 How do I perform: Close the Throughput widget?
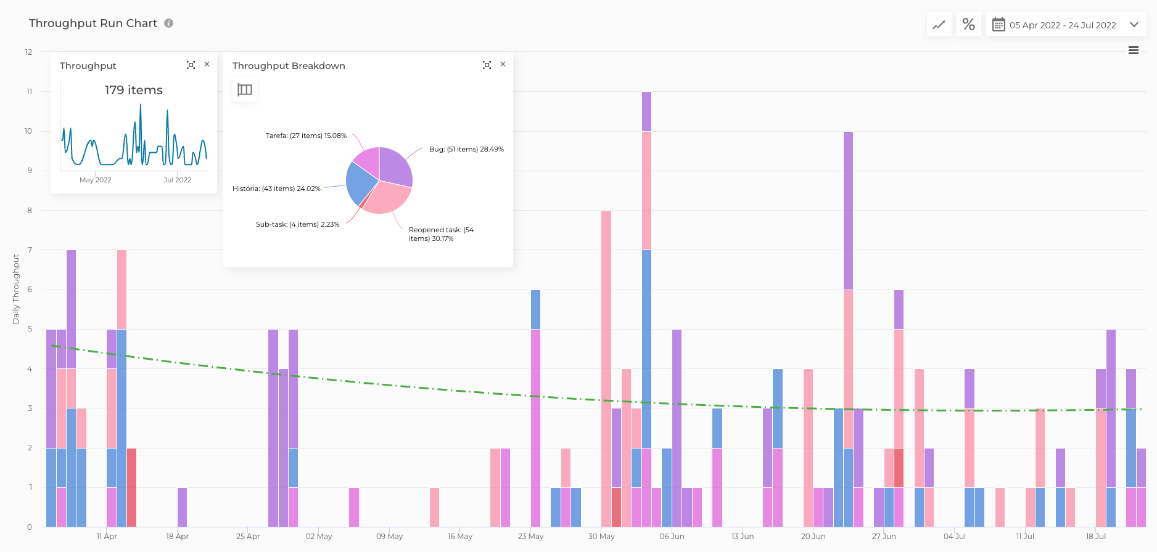pos(207,65)
